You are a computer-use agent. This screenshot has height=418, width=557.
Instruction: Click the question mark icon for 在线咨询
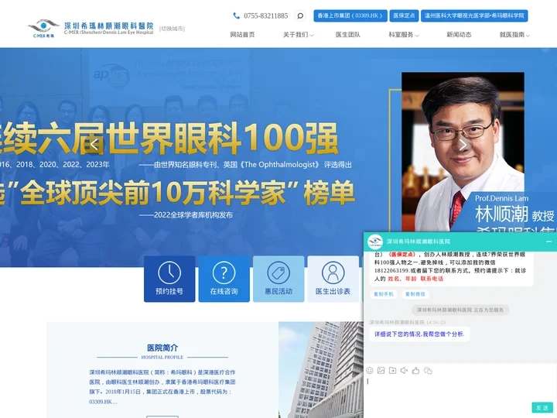coord(224,272)
